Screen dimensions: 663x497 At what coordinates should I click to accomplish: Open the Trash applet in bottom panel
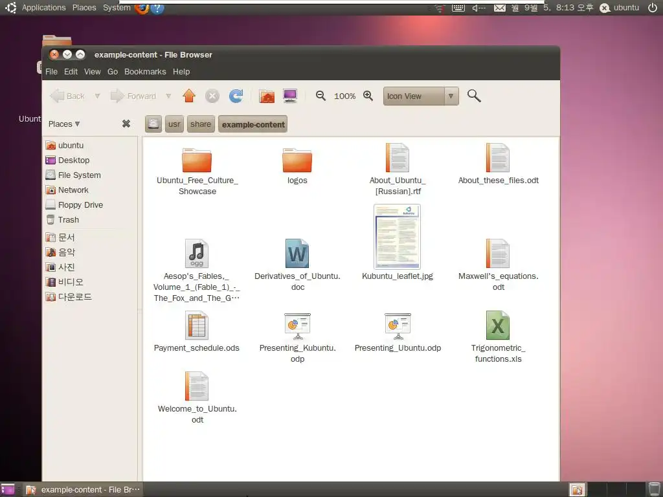click(654, 489)
